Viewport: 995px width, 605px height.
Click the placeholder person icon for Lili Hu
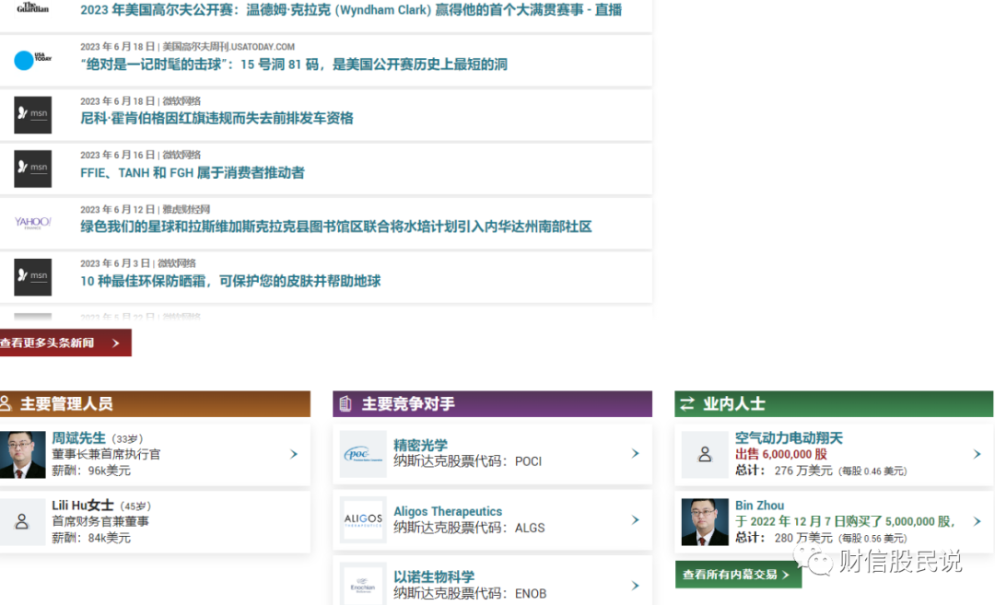coord(22,520)
